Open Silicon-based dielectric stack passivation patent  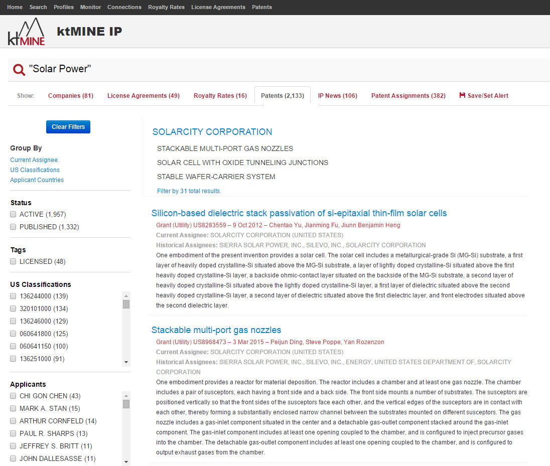click(299, 213)
